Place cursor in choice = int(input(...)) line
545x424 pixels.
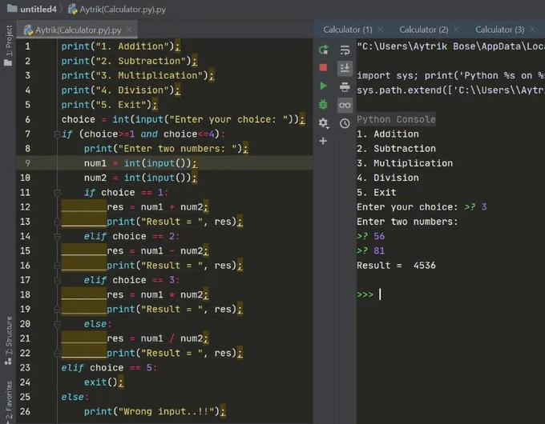point(183,119)
